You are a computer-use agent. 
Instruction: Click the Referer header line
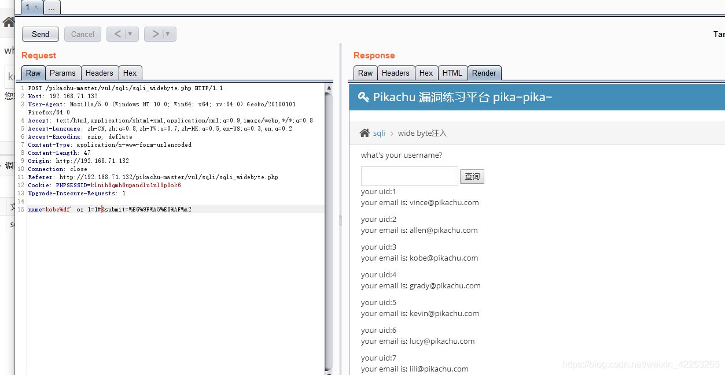click(153, 177)
